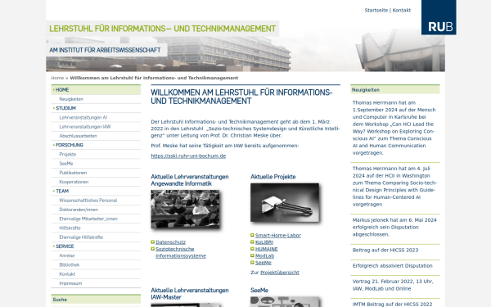Viewport: 491px width, 307px height.
Task: Open Bibliothek in sidebar
Action: pos(70,264)
